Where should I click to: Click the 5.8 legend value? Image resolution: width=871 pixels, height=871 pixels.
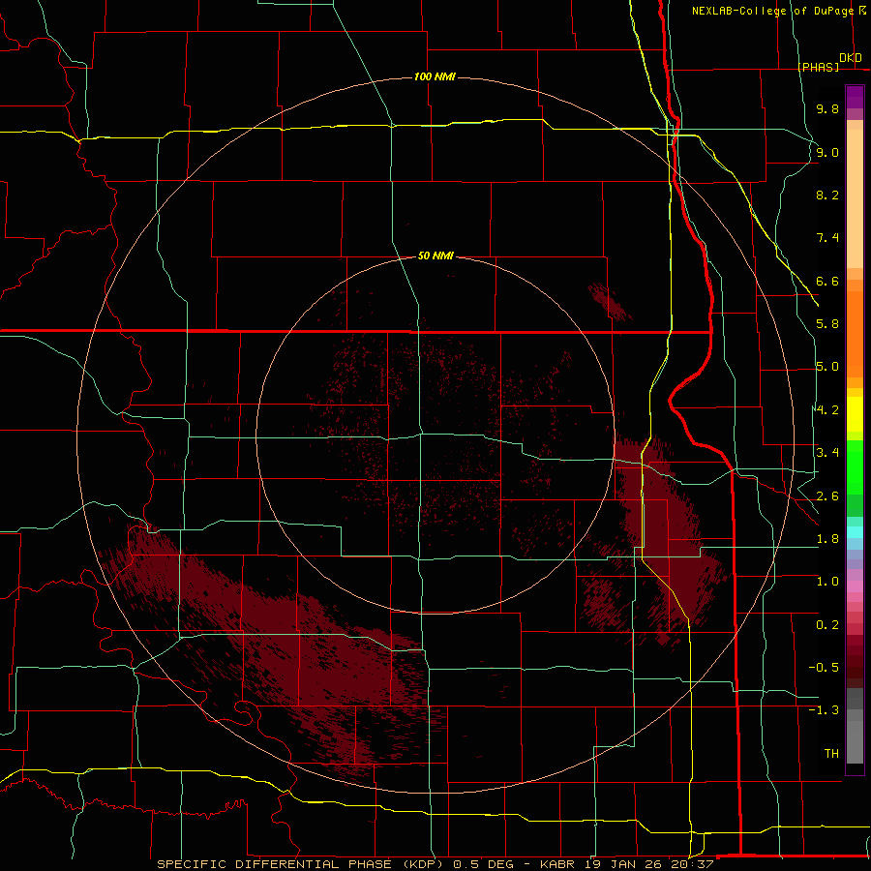[827, 324]
